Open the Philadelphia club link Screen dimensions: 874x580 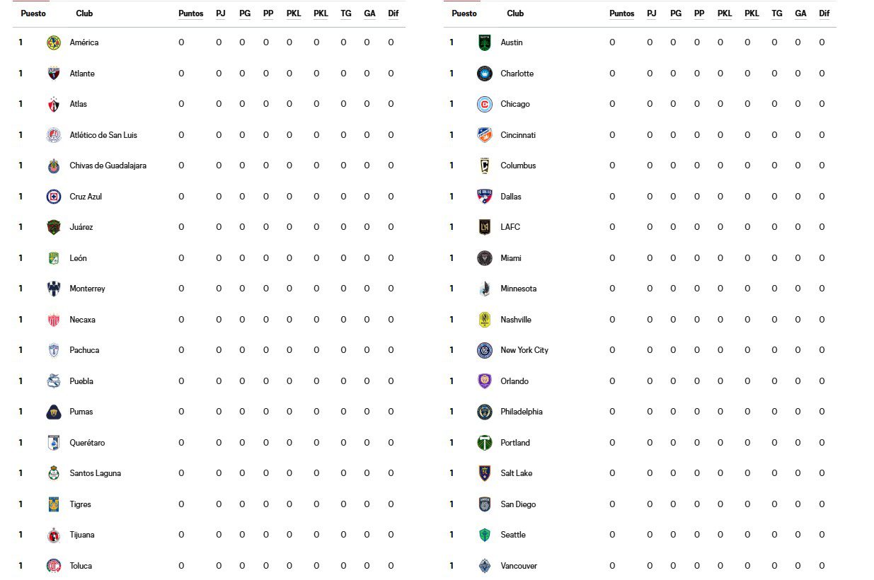point(522,412)
